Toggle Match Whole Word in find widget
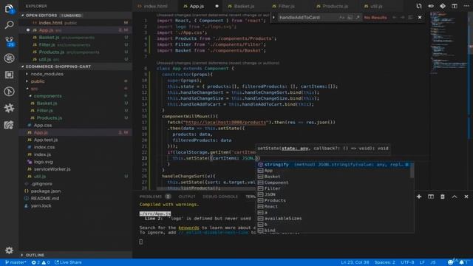This screenshot has height=266, width=473. point(350,18)
